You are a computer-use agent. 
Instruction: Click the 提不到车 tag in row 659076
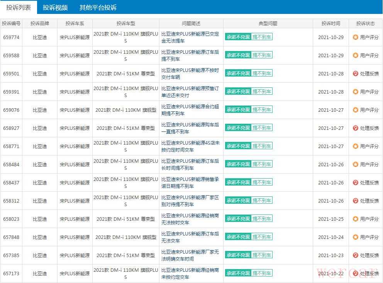(262, 110)
